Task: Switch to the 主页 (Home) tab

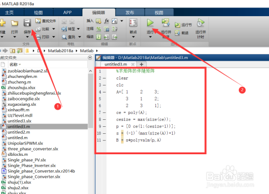Action: (9, 12)
